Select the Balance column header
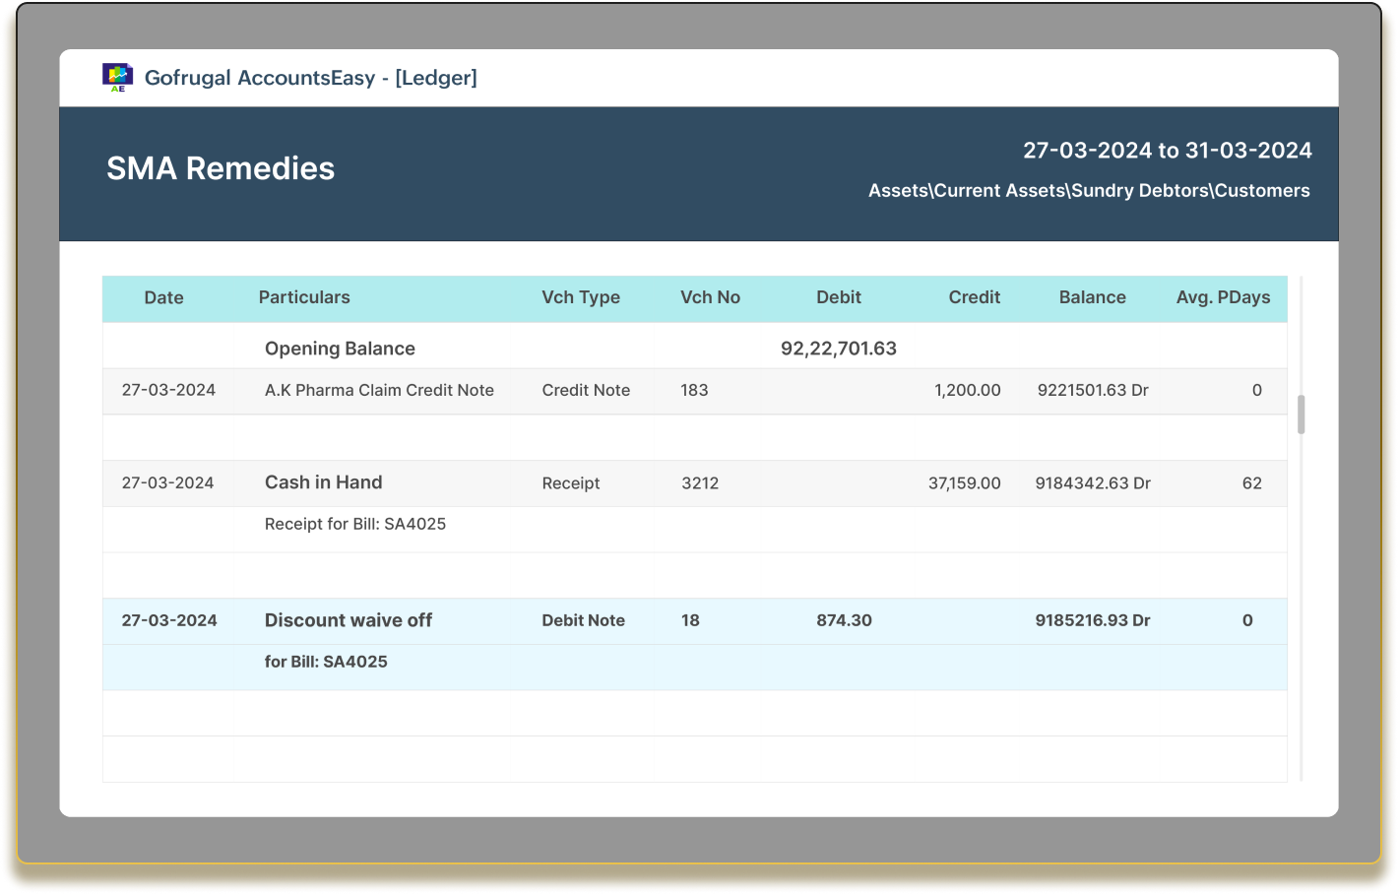Viewport: 1398px width, 894px height. (x=1093, y=297)
